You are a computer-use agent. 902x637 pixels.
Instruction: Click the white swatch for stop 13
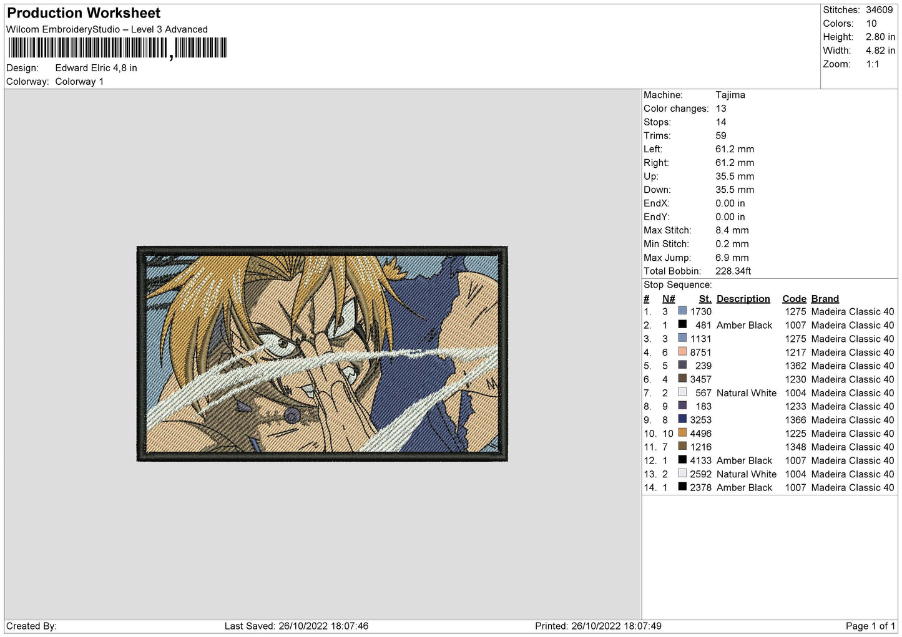[682, 474]
